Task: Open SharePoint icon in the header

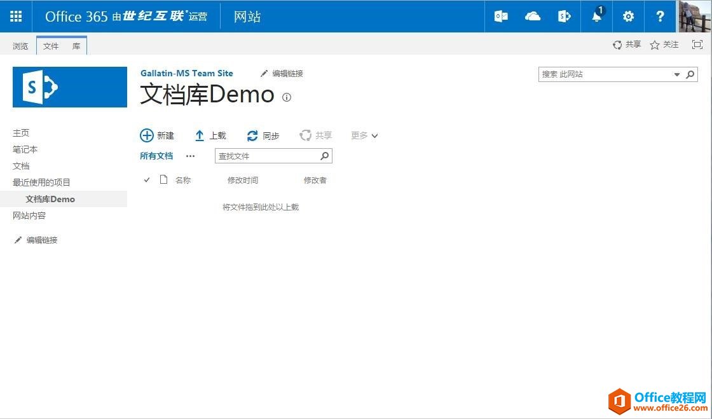Action: 565,17
